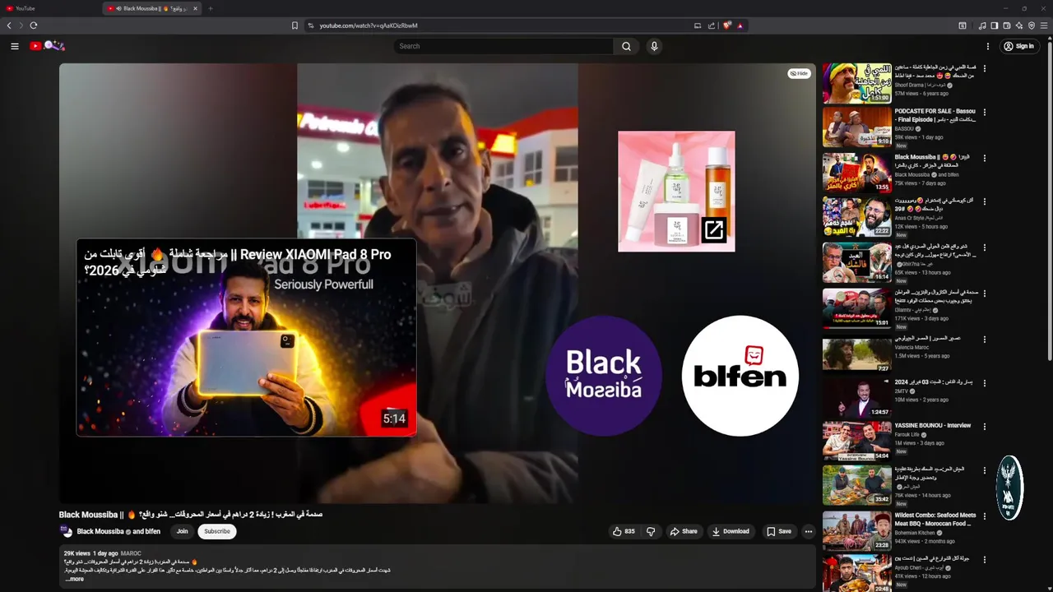Dislike the video with thumbs down
This screenshot has width=1053, height=592.
[x=651, y=531]
